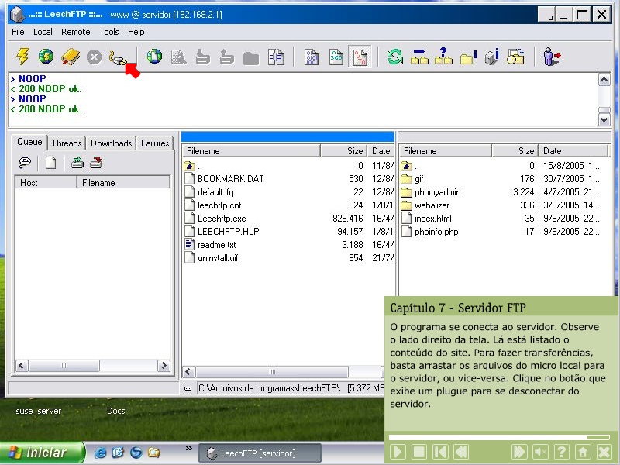Click the plug disconnect icon in toolbar
Image resolution: width=620 pixels, height=465 pixels.
point(117,57)
